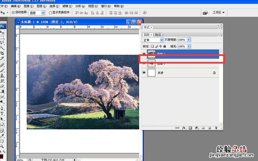Open the 正常 blend mode dropdown

pyautogui.click(x=153, y=40)
